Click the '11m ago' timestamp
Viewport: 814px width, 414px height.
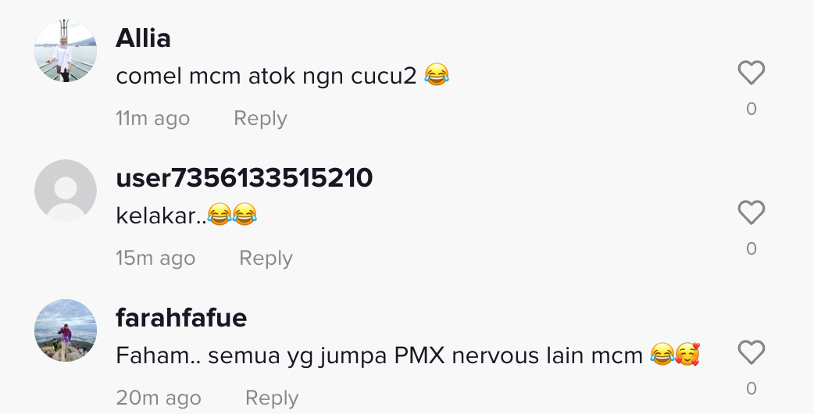click(152, 118)
